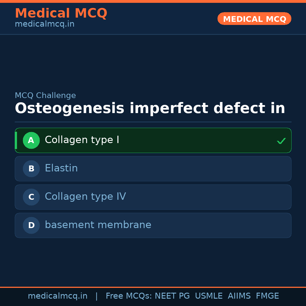
Task: Open the NEET PG tab in footer
Action: click(172, 296)
